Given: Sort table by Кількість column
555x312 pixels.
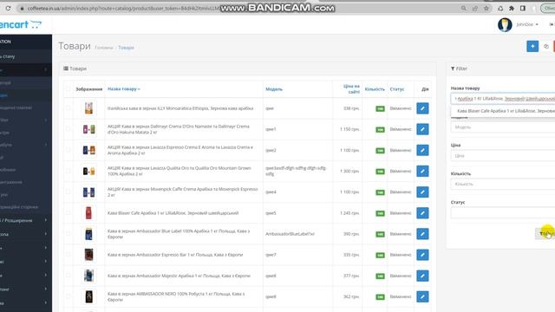Looking at the screenshot, I should (x=375, y=89).
